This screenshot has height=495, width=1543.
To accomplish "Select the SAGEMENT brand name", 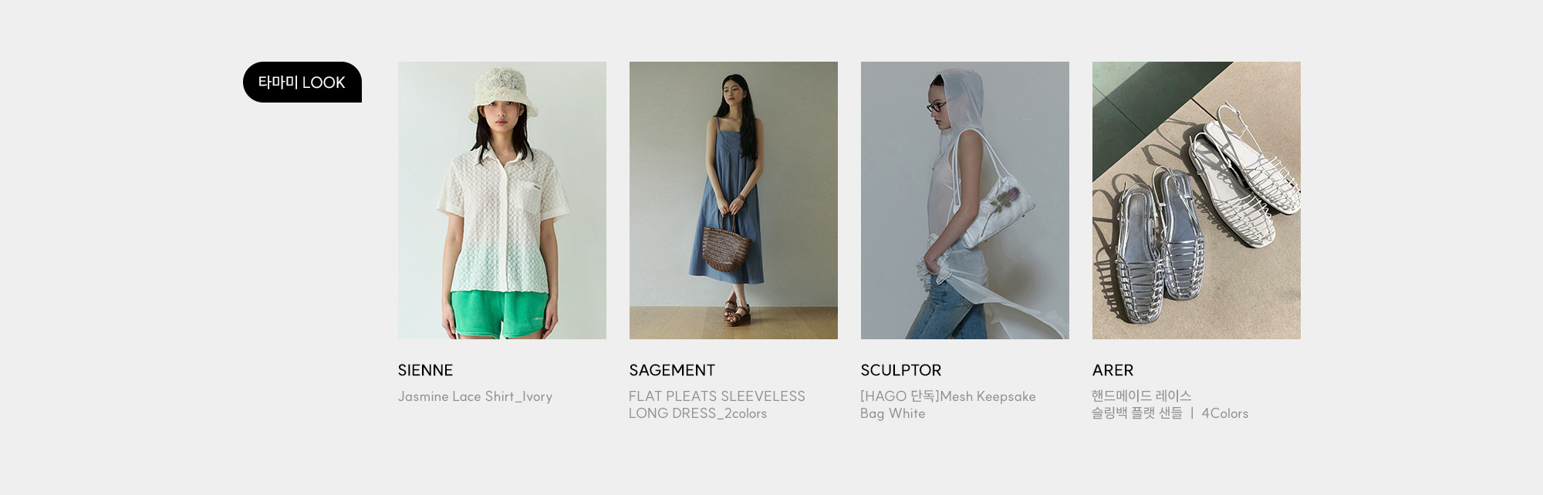I will tap(672, 370).
